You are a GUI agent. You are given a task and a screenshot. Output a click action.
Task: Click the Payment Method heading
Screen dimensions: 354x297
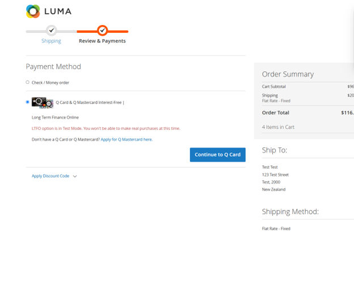coord(53,66)
